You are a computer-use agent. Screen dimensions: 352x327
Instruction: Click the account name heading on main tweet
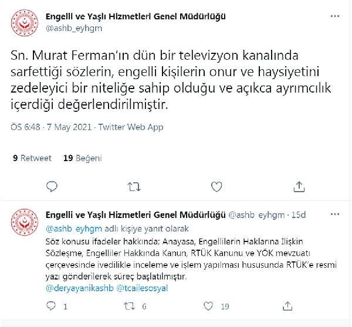pyautogui.click(x=136, y=16)
